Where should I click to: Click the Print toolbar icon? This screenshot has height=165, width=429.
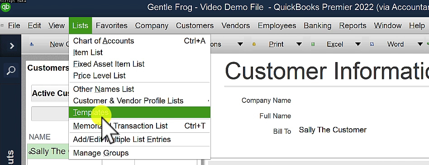point(254,44)
